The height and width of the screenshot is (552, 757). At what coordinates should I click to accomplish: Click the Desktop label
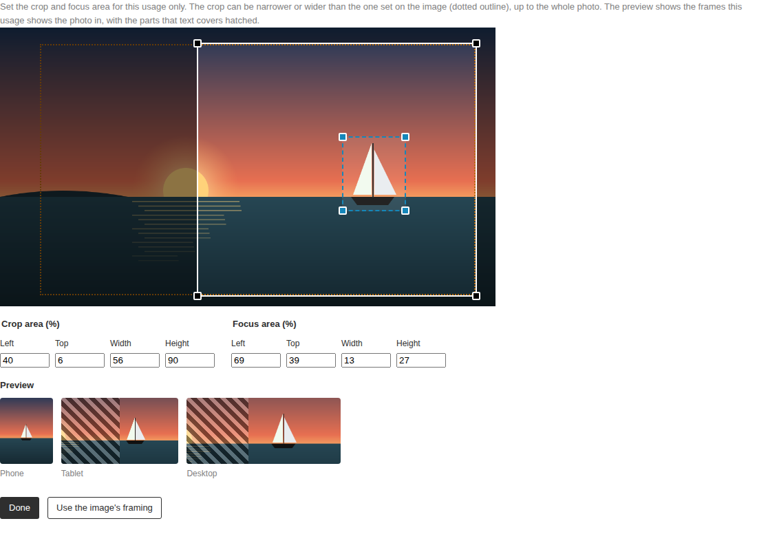(x=202, y=474)
